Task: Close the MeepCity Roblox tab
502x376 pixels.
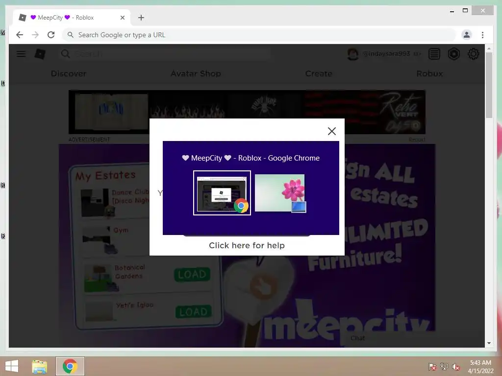Action: (122, 18)
